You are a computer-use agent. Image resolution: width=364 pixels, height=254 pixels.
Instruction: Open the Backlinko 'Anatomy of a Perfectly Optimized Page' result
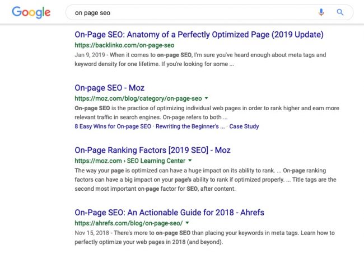tap(199, 35)
